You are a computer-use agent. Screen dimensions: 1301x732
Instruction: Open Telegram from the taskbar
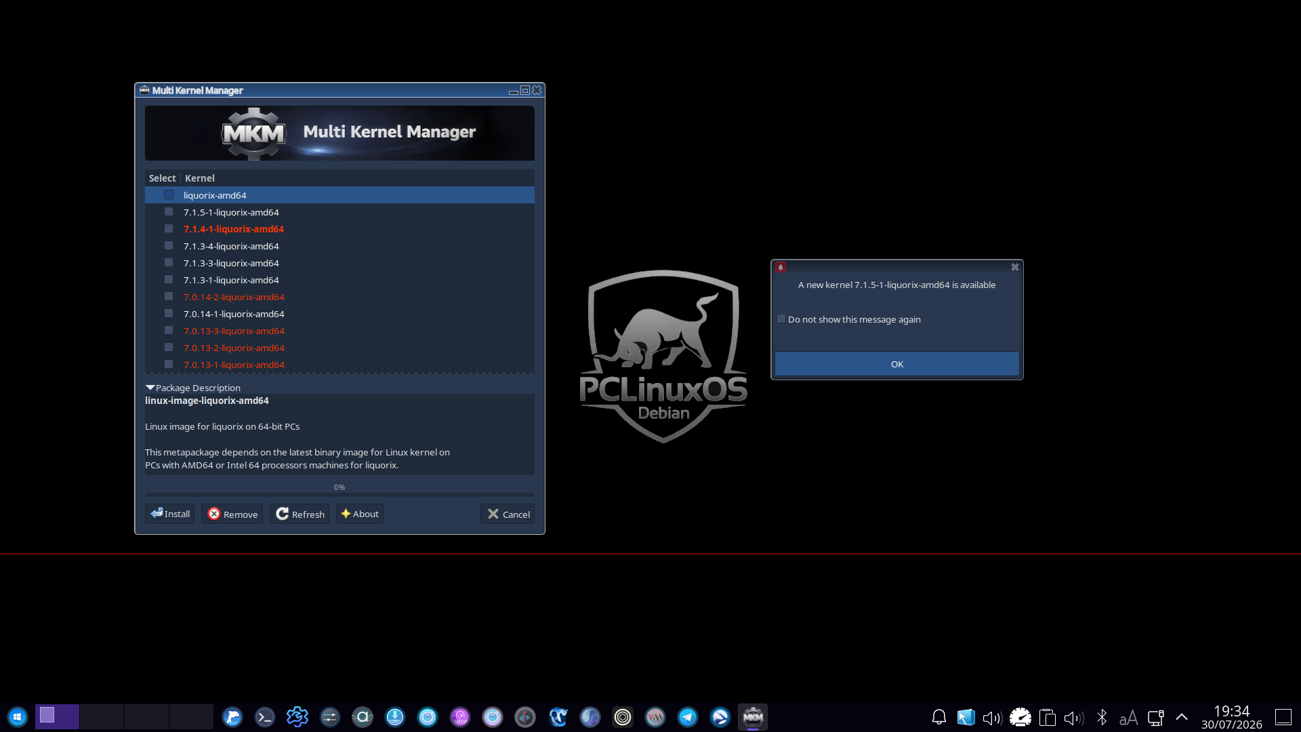(x=688, y=717)
